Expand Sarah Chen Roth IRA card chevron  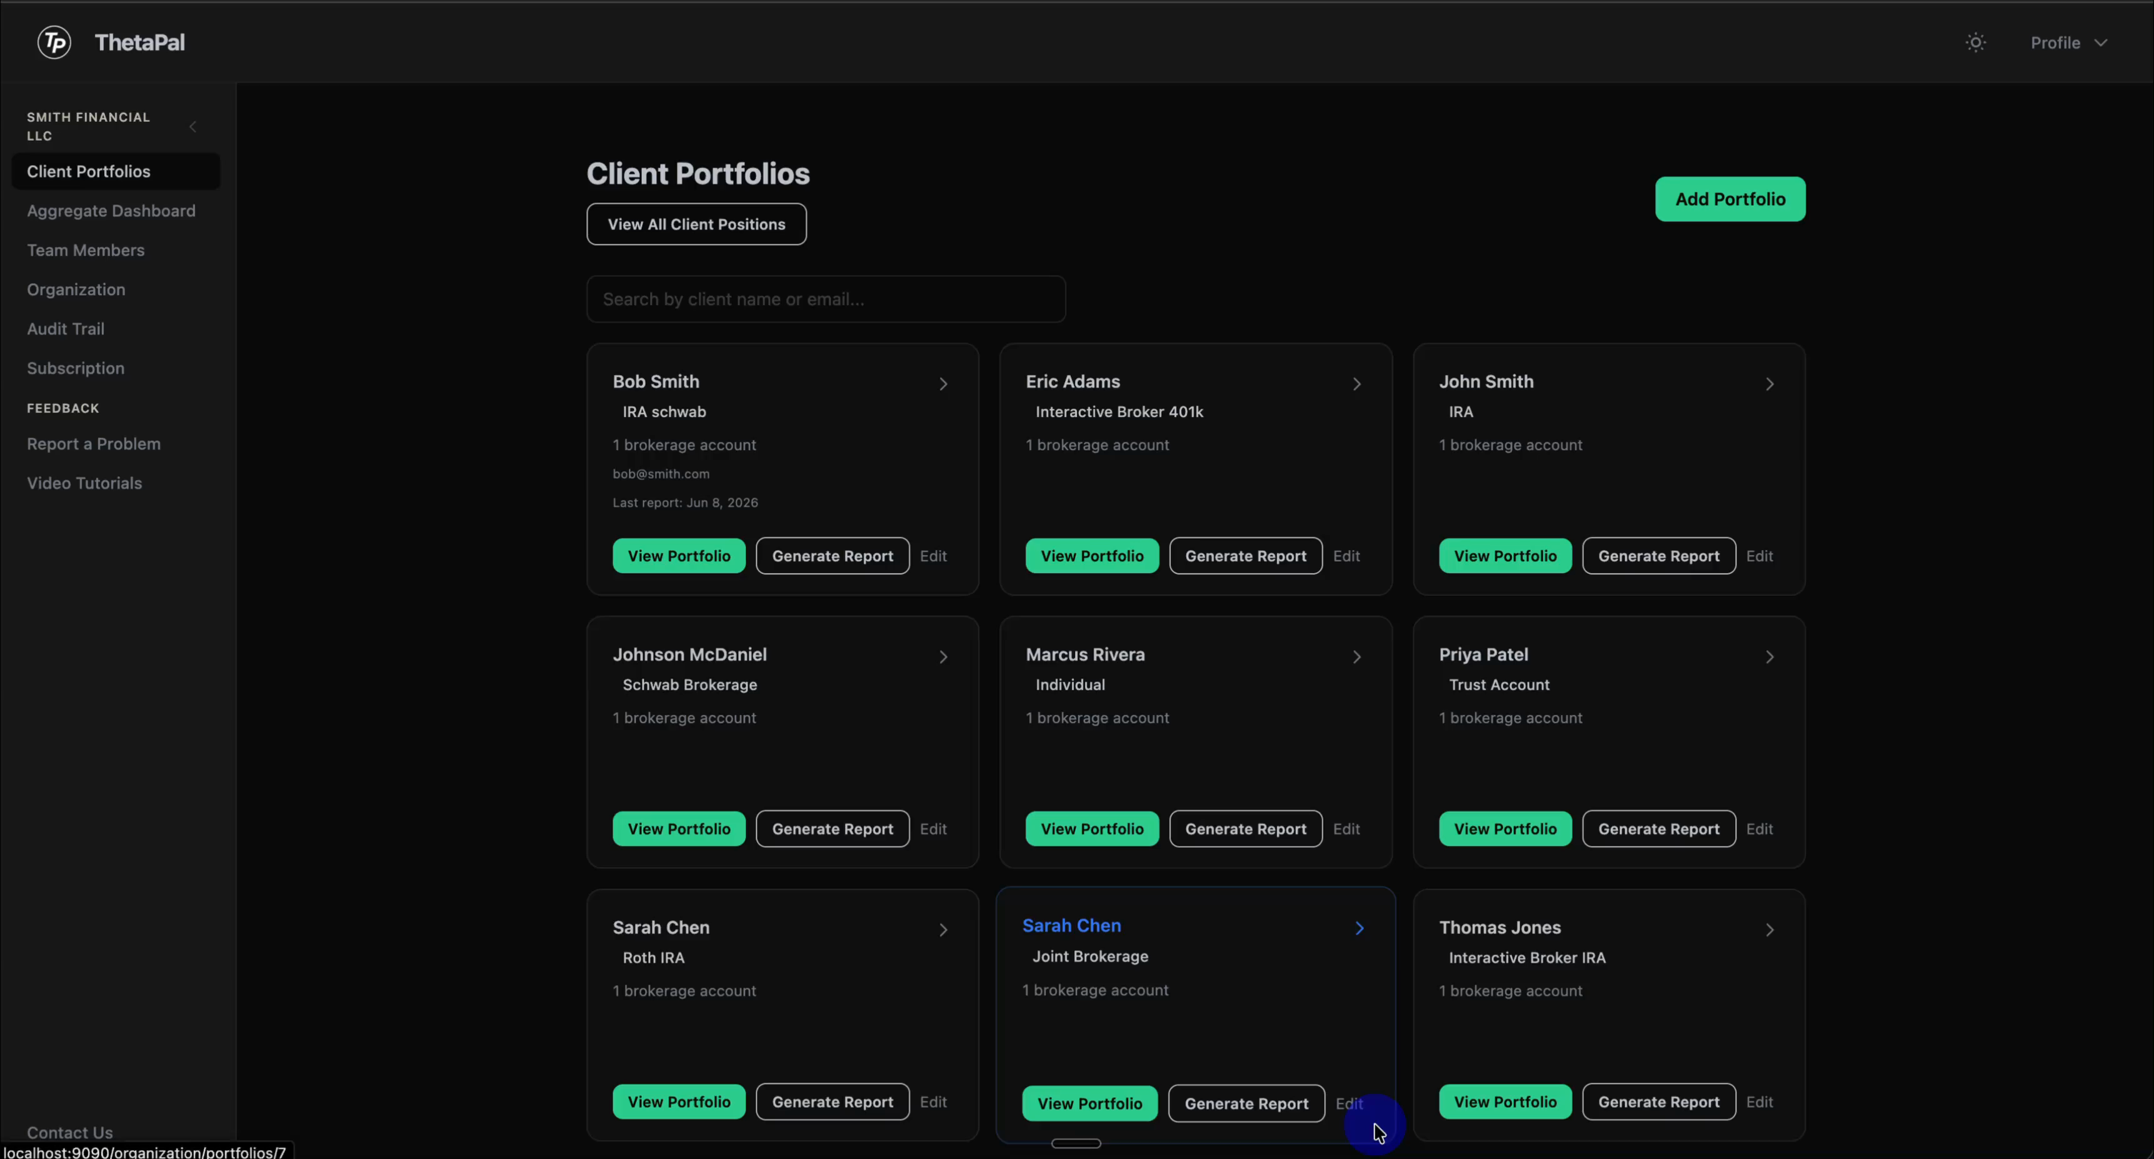tap(943, 930)
